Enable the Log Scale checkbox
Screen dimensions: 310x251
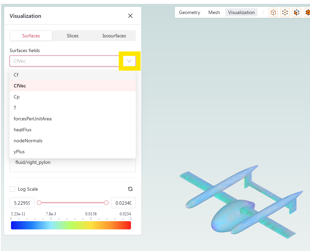coord(12,189)
